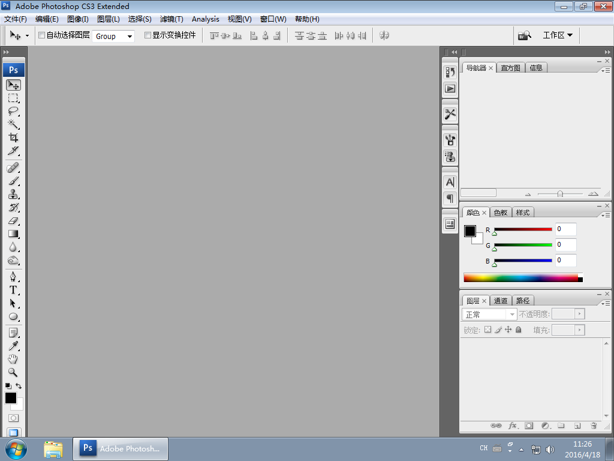The height and width of the screenshot is (461, 614).
Task: Launch Adobe Bridge from options bar
Action: (525, 35)
